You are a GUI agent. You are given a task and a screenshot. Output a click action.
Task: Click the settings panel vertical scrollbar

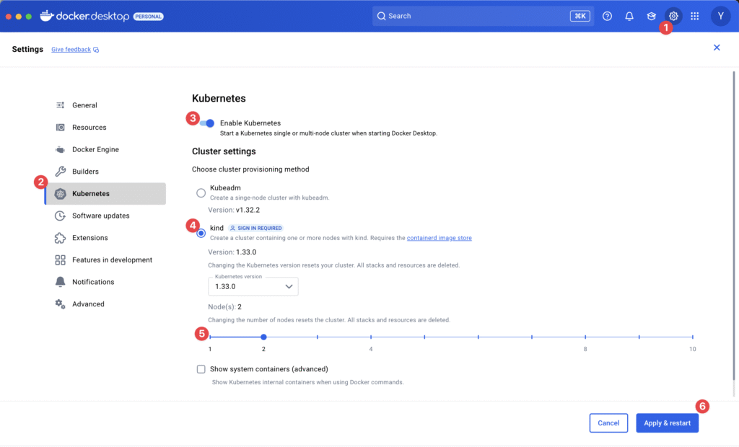point(734,226)
